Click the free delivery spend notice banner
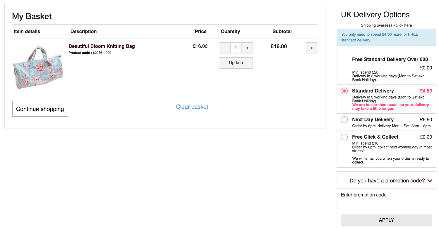Screen dimensions: 439x228 386,37
